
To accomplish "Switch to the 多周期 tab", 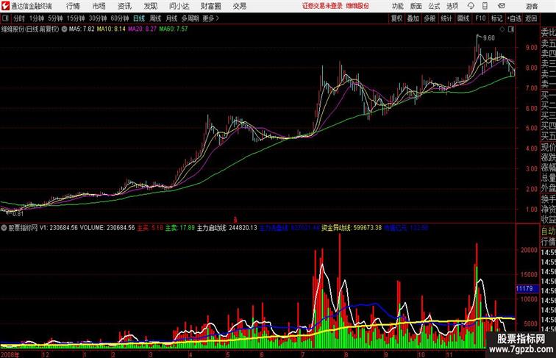I will [x=190, y=18].
